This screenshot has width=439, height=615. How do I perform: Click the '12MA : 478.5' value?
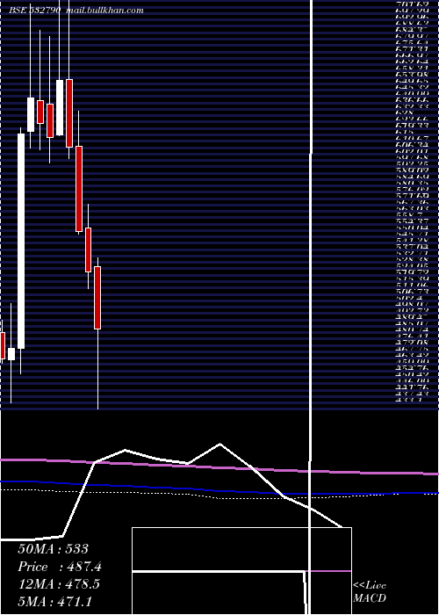(x=59, y=584)
